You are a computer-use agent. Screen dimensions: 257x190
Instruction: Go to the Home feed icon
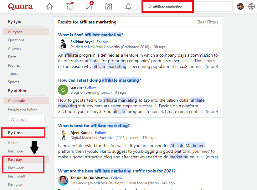[49, 7]
